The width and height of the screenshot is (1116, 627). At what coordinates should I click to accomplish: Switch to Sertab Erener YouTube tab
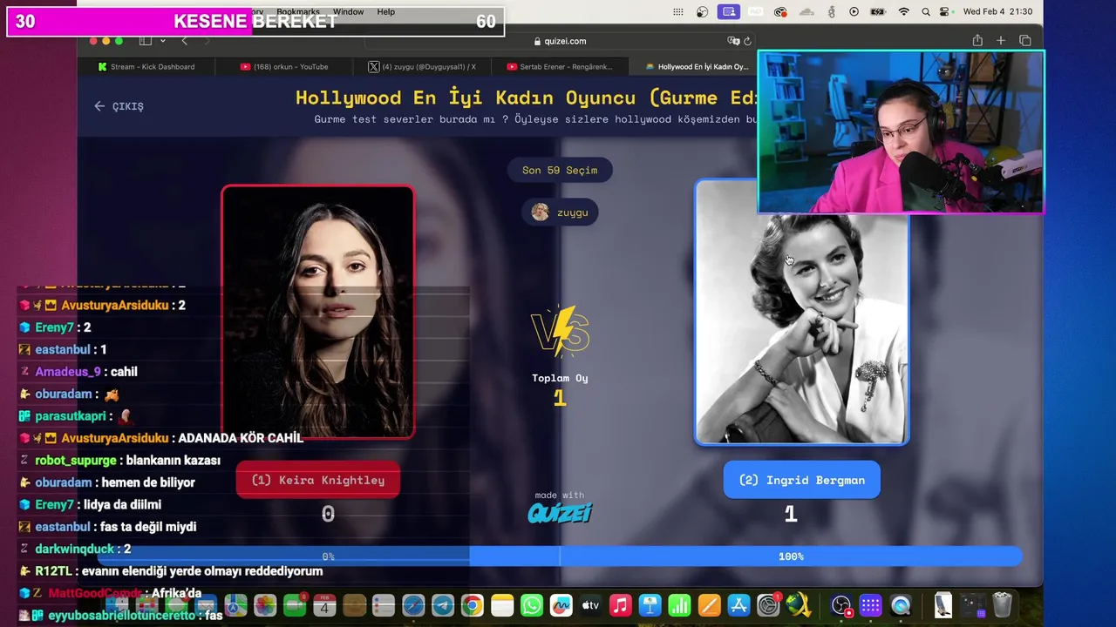(x=561, y=66)
